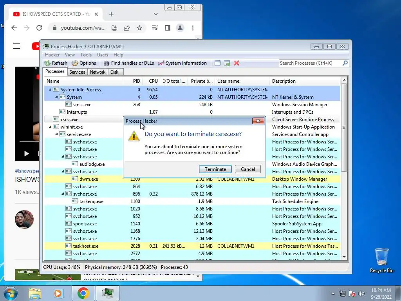Viewport: 401px width, 301px height.
Task: Click the volume speaker tray icon
Action: point(361,294)
